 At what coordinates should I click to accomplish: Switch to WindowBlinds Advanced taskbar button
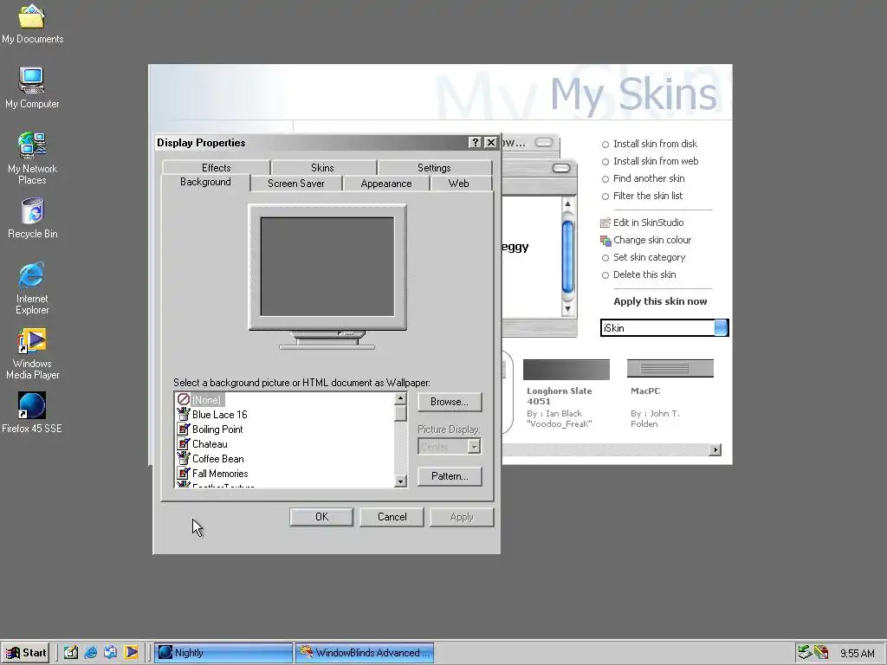coord(365,653)
